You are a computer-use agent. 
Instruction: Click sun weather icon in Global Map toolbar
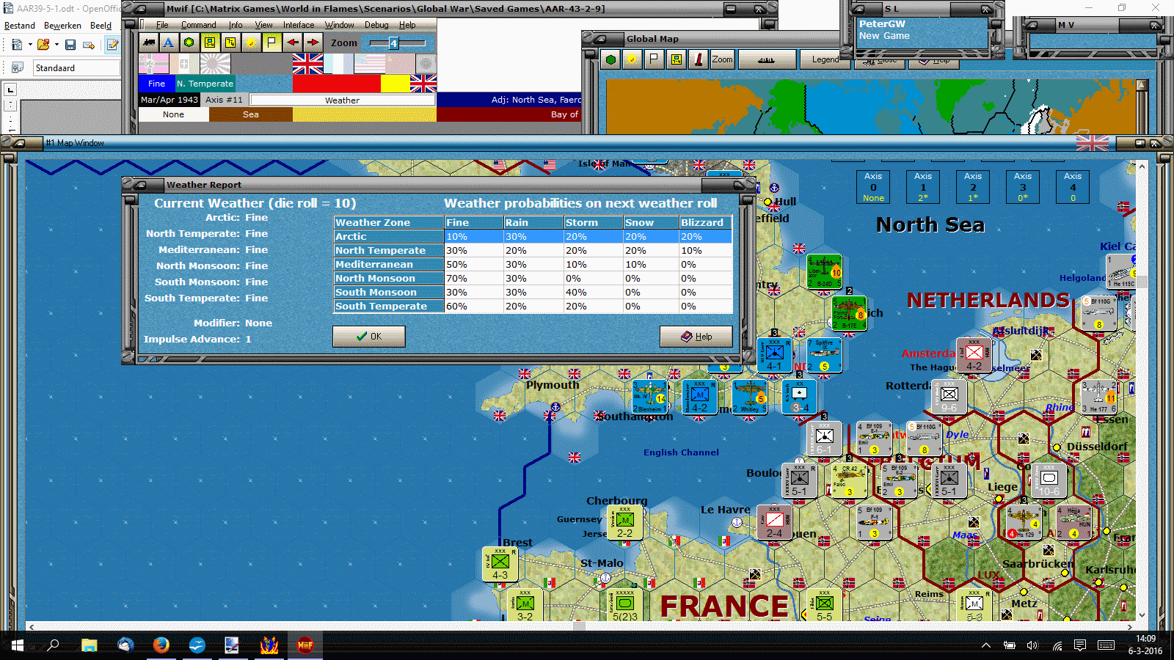632,59
